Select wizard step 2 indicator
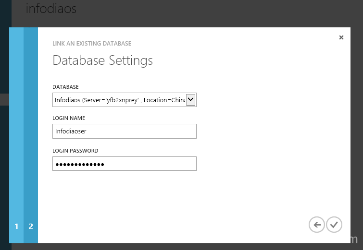 click(x=31, y=226)
